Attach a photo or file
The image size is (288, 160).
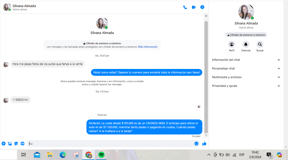10,143
